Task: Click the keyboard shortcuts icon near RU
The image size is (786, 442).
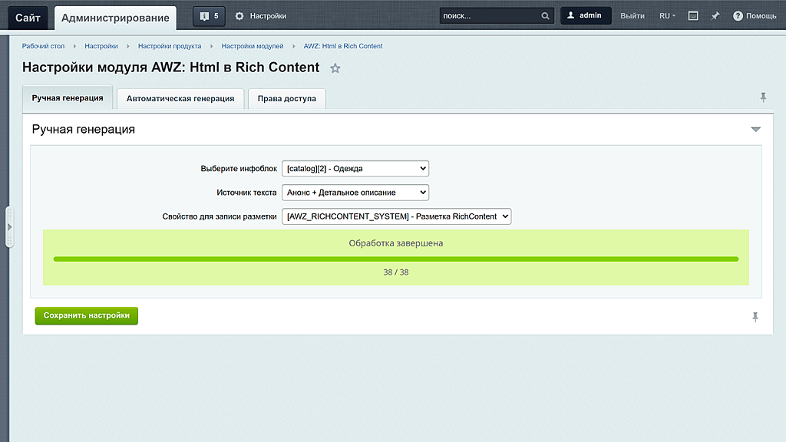Action: (x=693, y=15)
